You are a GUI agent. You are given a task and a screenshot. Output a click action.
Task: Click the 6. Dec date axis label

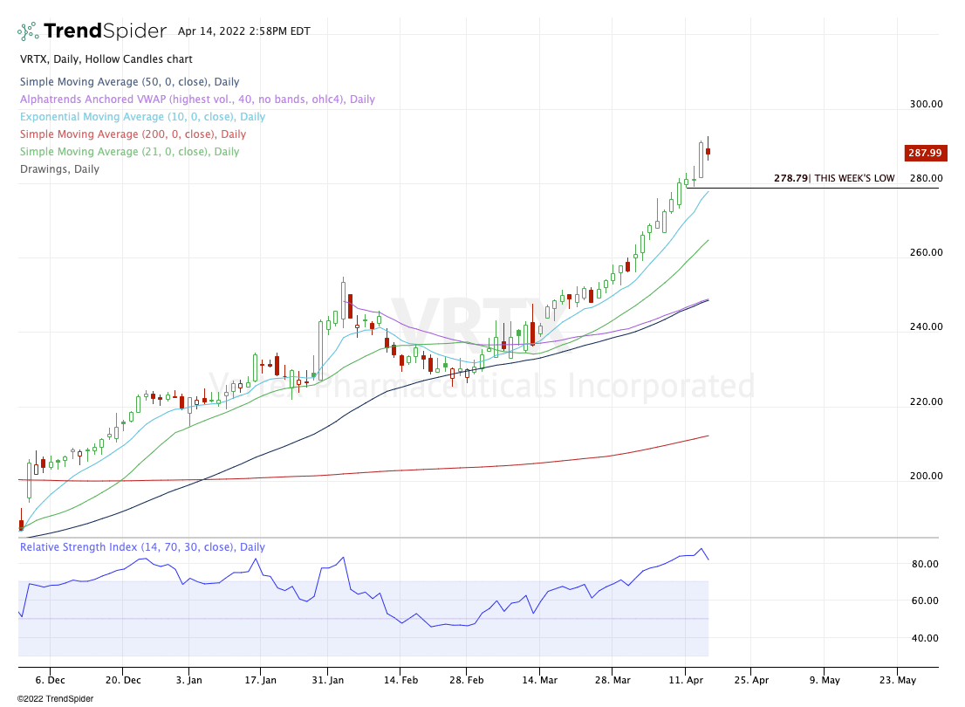(50, 678)
